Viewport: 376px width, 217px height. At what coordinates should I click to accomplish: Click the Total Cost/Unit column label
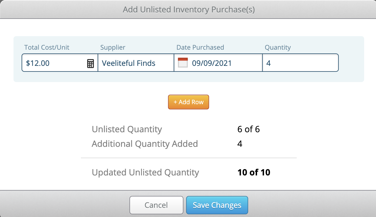pyautogui.click(x=47, y=48)
